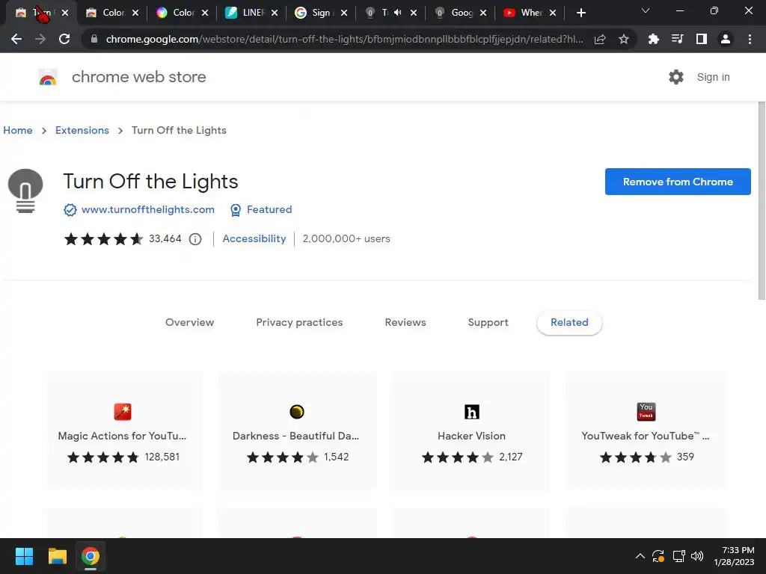Screen dimensions: 766x574
Task: Click the share page icon in address bar
Action: [x=600, y=39]
